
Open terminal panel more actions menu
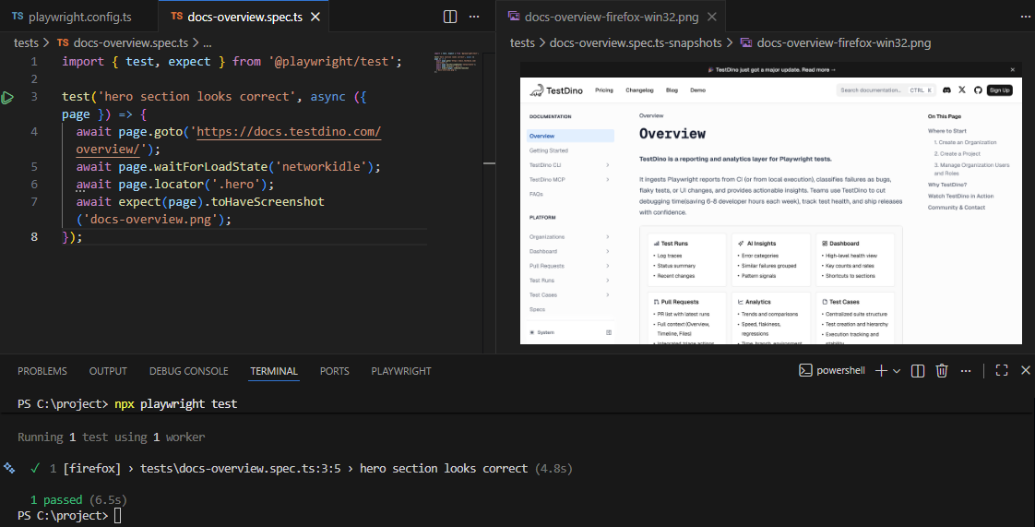coord(966,370)
